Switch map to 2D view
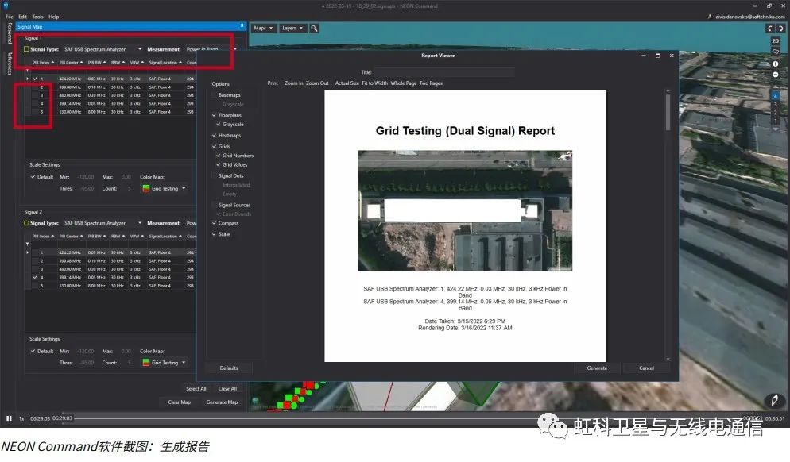Image resolution: width=790 pixels, height=462 pixels. (x=775, y=40)
